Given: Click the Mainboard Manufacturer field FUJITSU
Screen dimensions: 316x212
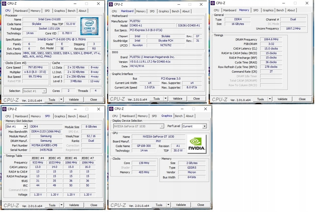Looking at the screenshot, I should [165, 21].
